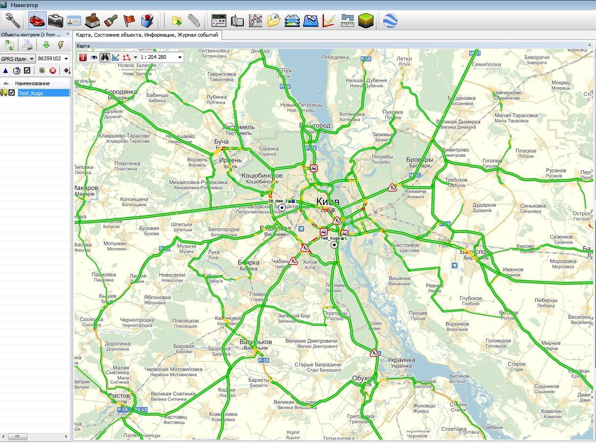596x443 pixels.
Task: Click the Test_Kuga object marker on map
Action: [x=334, y=244]
